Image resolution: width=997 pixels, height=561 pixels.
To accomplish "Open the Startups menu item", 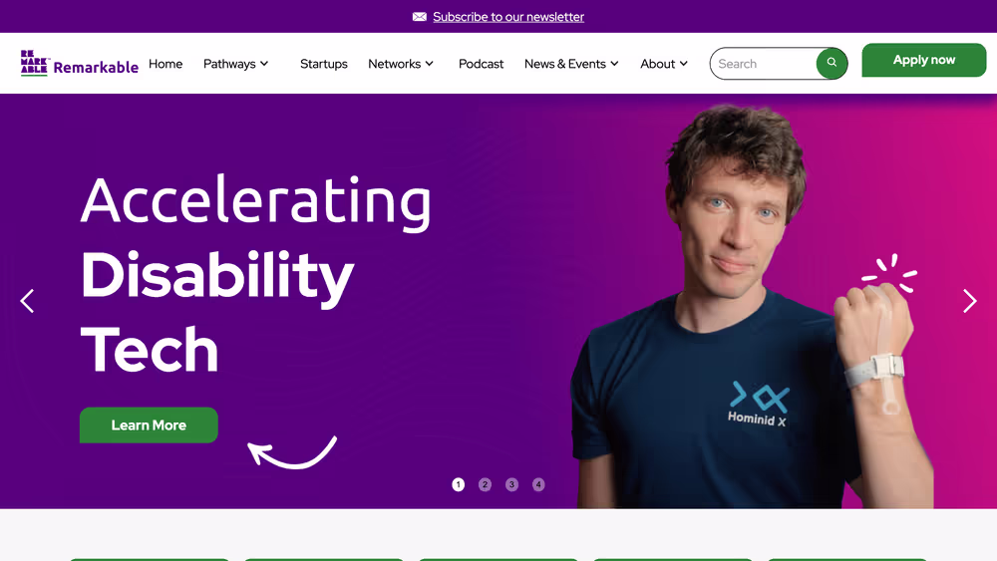I will [x=324, y=64].
